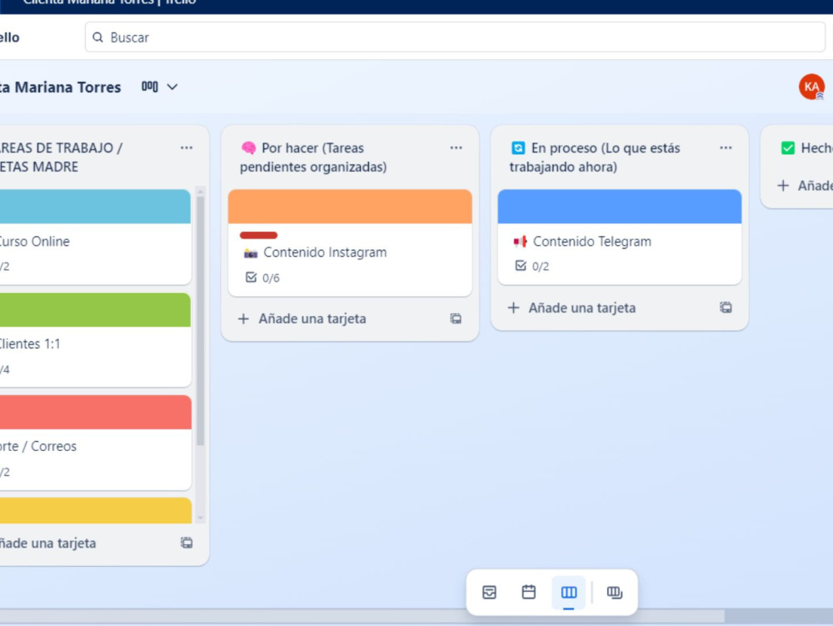The image size is (833, 626).
Task: Create card from template in Por hacer list
Action: coord(456,318)
